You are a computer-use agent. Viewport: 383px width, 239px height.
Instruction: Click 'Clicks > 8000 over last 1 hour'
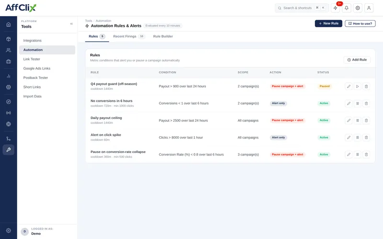[x=181, y=138]
